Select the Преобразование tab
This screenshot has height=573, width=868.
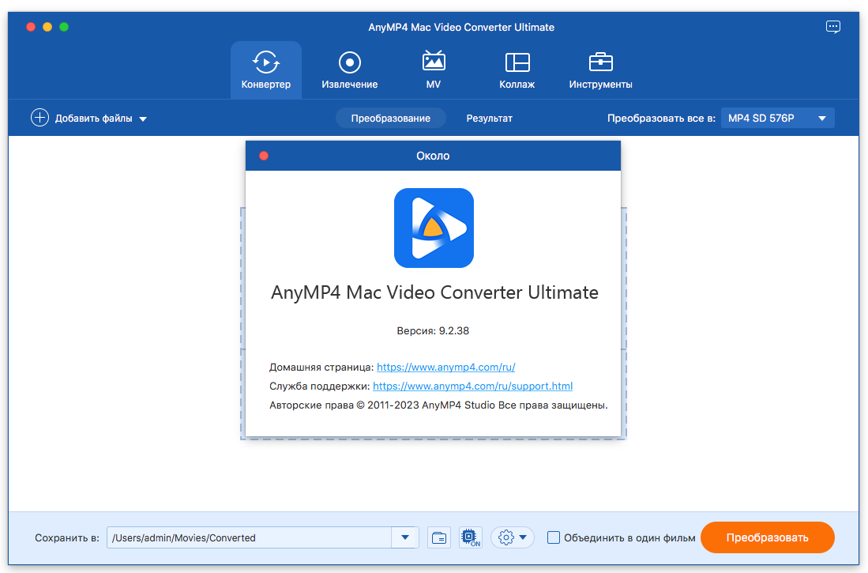click(390, 118)
